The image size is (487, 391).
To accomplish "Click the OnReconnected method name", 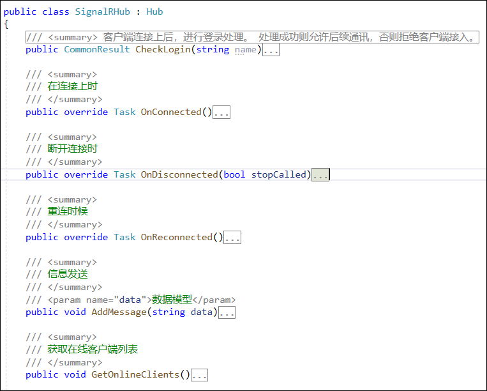I will click(x=177, y=237).
